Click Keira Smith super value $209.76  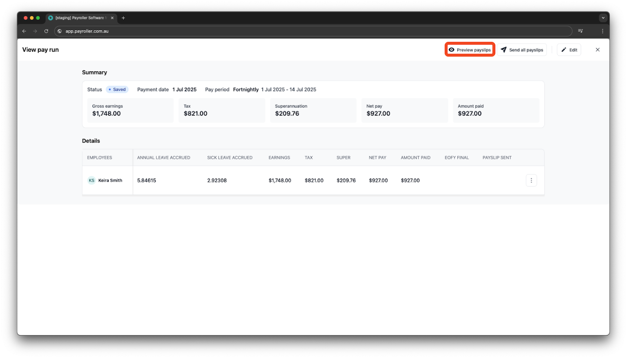point(346,181)
